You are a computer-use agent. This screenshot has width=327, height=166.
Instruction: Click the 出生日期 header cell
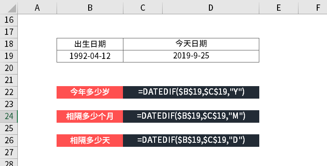pos(90,44)
